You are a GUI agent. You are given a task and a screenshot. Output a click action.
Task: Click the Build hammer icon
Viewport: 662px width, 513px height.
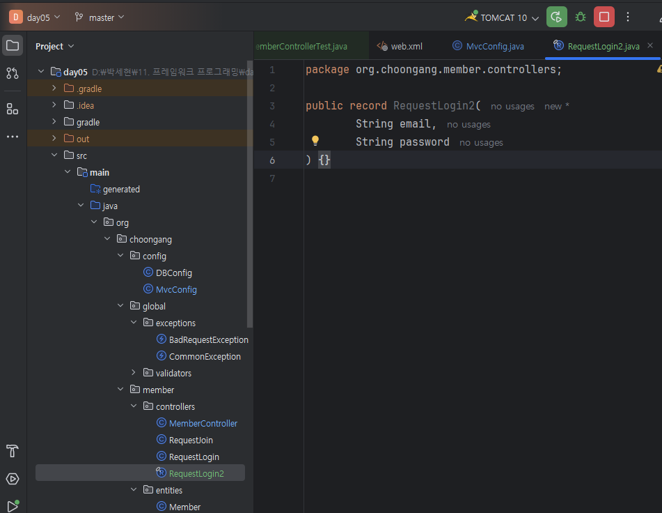tap(13, 451)
